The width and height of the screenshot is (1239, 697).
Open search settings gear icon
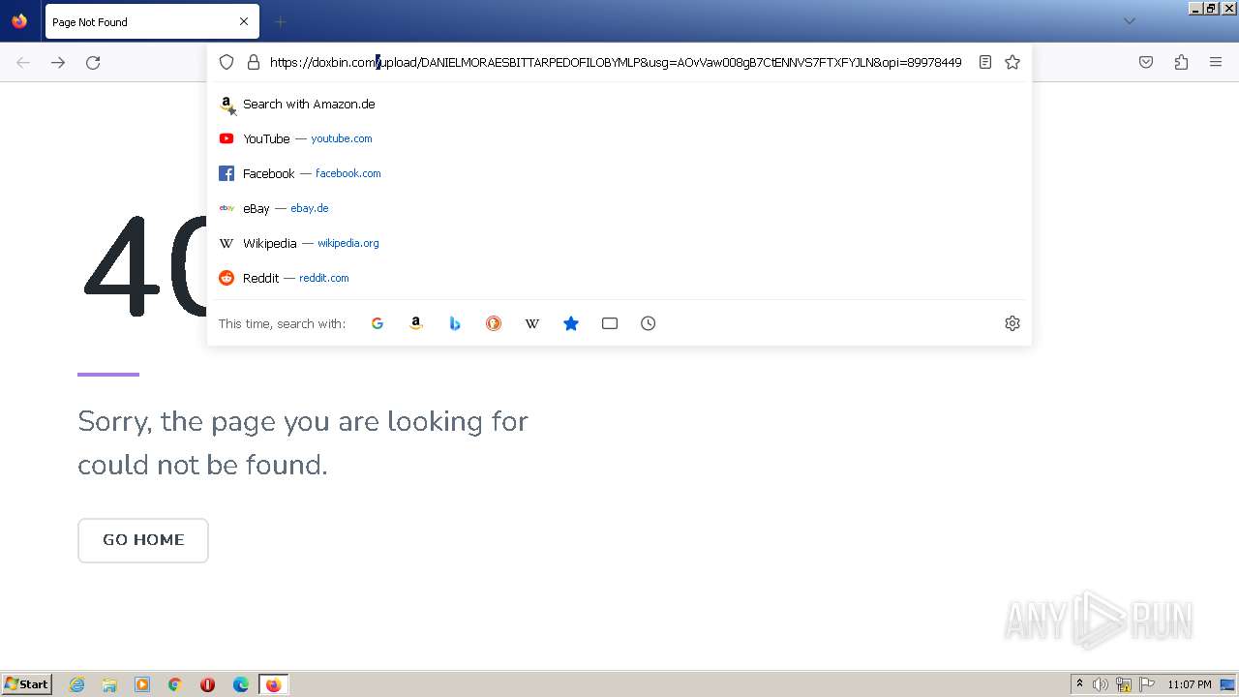[x=1012, y=323]
